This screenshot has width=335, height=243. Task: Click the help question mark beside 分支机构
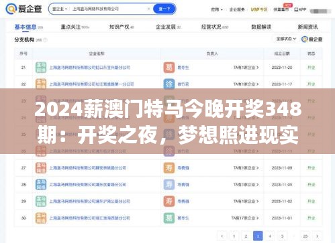click(x=45, y=40)
